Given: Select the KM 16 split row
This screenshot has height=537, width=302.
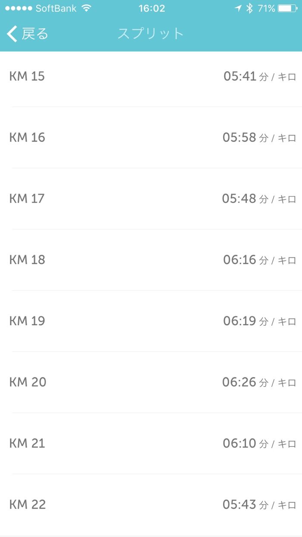Looking at the screenshot, I should click(151, 138).
